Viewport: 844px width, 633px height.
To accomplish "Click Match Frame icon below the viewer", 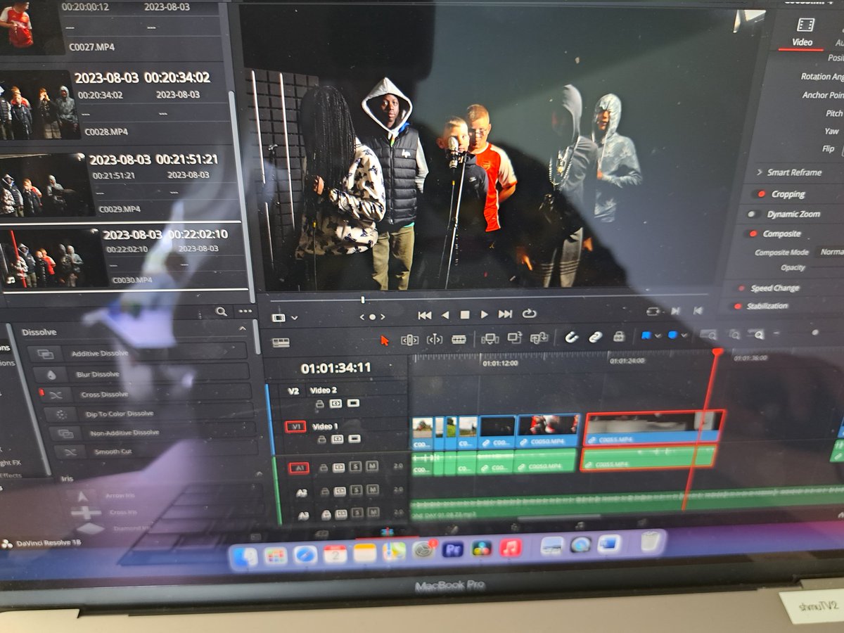I will (654, 311).
